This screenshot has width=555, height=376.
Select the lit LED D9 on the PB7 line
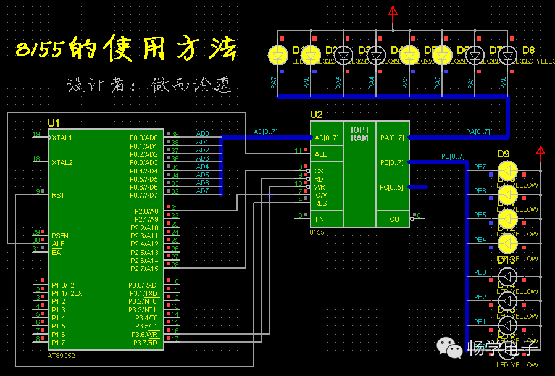point(507,170)
